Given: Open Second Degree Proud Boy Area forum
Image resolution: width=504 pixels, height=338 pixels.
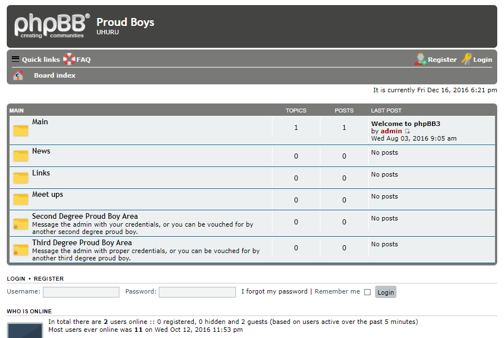Looking at the screenshot, I should pyautogui.click(x=85, y=217).
